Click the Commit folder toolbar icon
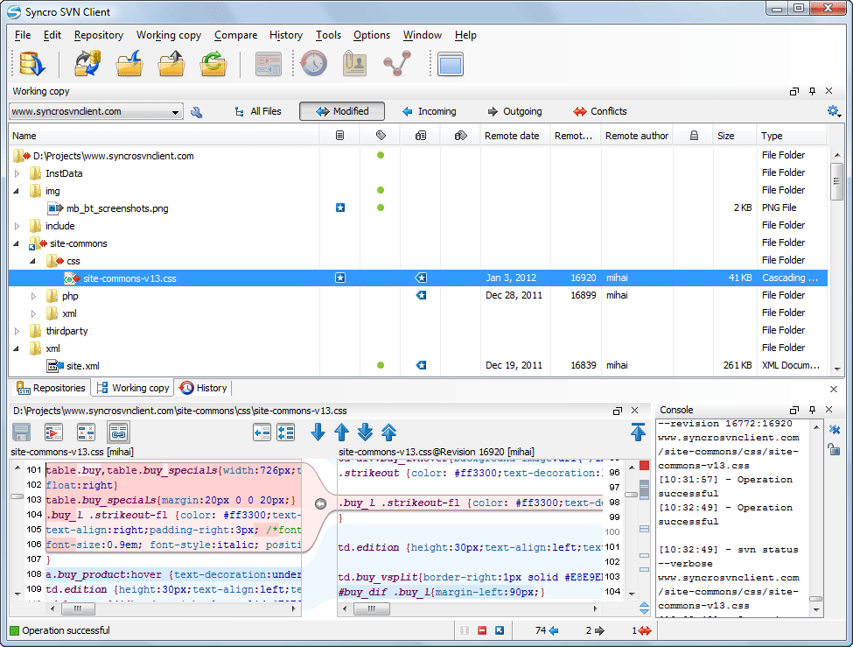This screenshot has width=853, height=647. [x=171, y=64]
